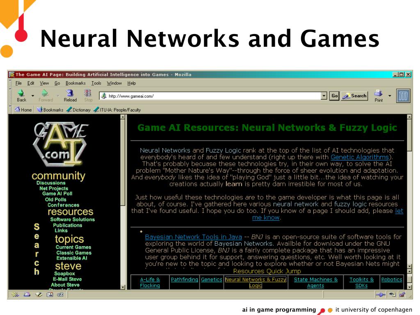Image resolution: width=420 pixels, height=315 pixels.
Task: Open the Tools menu
Action: [96, 83]
